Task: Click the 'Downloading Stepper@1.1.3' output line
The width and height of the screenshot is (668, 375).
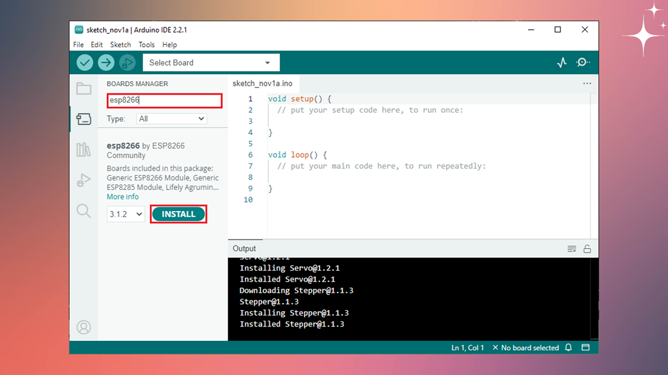Action: (296, 290)
